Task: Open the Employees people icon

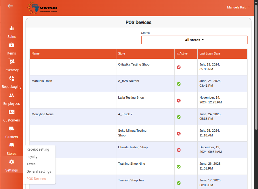Action: tap(12, 95)
